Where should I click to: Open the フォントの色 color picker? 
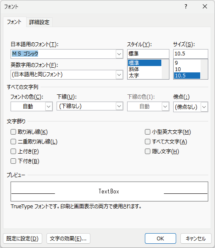(49, 107)
